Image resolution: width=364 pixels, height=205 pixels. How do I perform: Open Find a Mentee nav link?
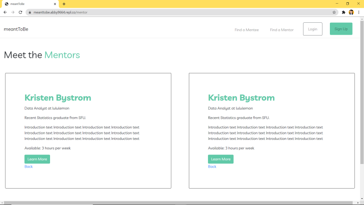click(x=247, y=30)
